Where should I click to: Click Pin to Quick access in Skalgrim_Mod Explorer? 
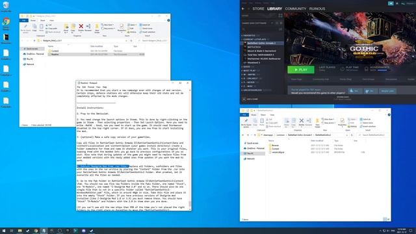pyautogui.click(x=26, y=28)
